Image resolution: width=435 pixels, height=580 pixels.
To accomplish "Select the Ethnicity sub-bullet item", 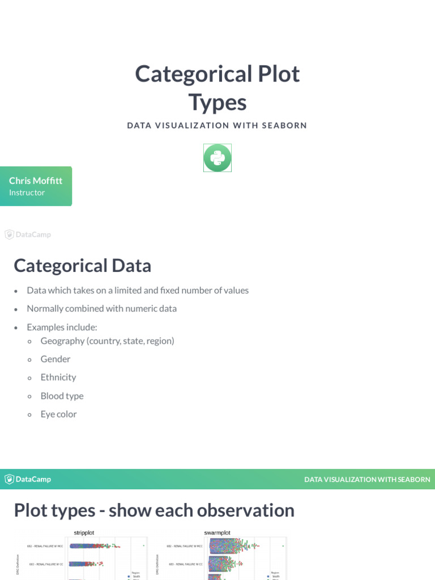I will pyautogui.click(x=58, y=377).
